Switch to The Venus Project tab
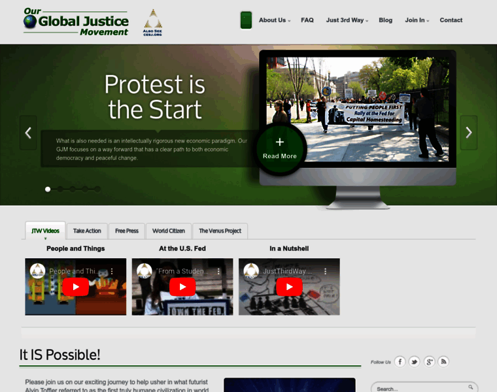 coord(220,231)
